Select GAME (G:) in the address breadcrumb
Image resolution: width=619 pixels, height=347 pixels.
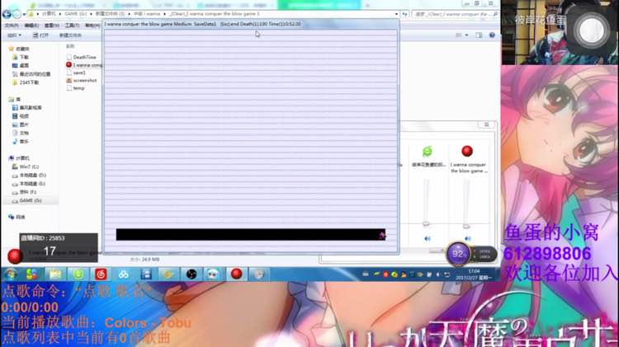[x=75, y=14]
